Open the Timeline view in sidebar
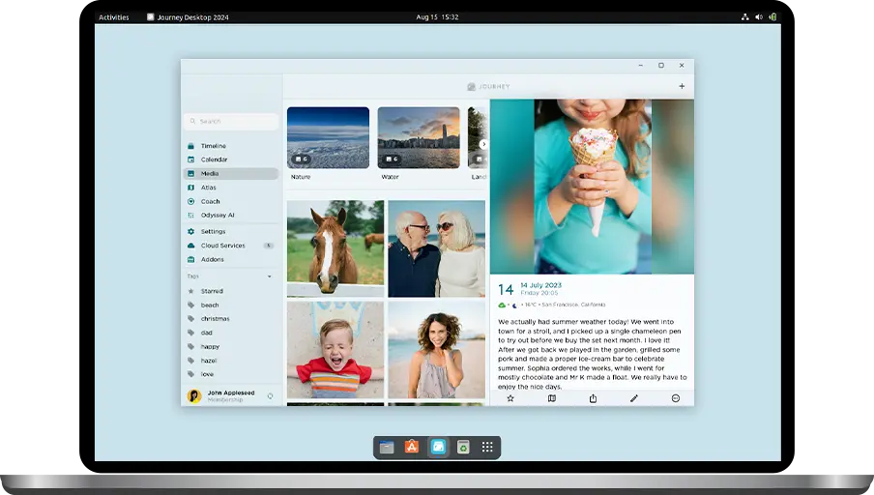 point(231,146)
